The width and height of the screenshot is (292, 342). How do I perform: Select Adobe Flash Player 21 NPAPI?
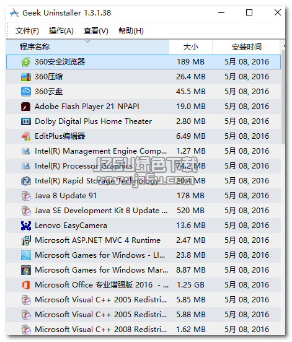pos(143,107)
